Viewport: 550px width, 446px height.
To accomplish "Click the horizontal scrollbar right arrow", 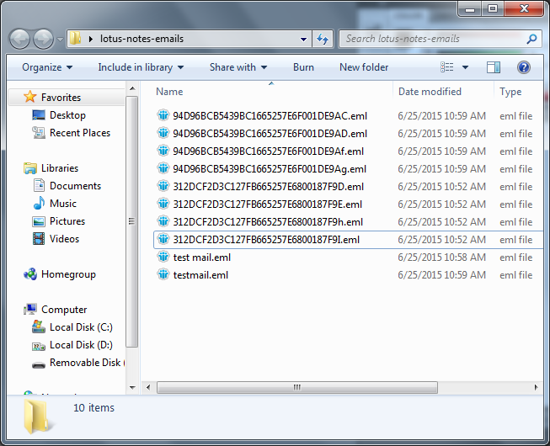I will (536, 387).
